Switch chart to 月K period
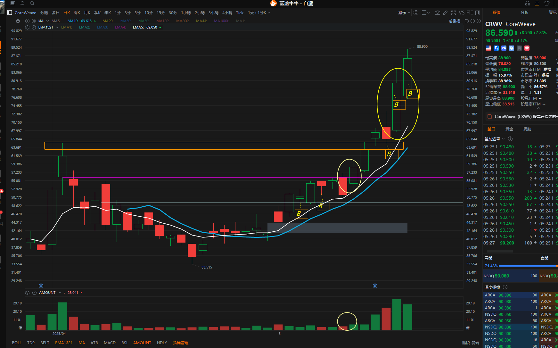Viewport: 558px width, 348px height. coord(87,13)
